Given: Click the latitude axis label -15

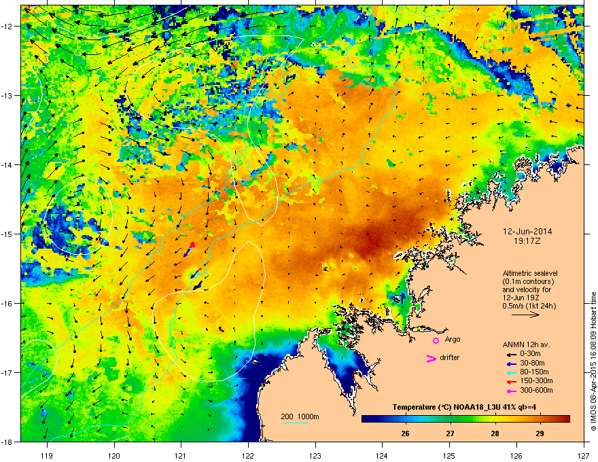Looking at the screenshot, I should click(x=7, y=234).
